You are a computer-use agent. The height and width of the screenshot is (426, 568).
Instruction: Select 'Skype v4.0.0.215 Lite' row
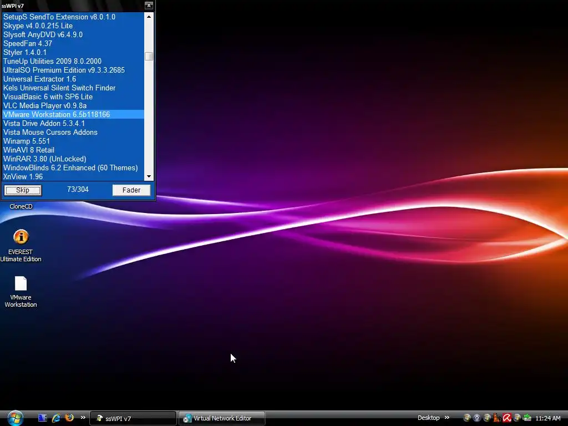click(73, 26)
